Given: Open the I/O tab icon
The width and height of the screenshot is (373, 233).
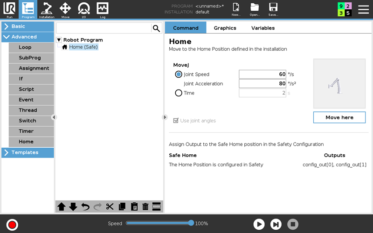Looking at the screenshot, I should tap(84, 9).
